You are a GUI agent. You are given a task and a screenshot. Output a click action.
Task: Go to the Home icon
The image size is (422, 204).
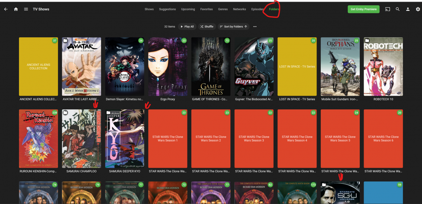coord(16,9)
